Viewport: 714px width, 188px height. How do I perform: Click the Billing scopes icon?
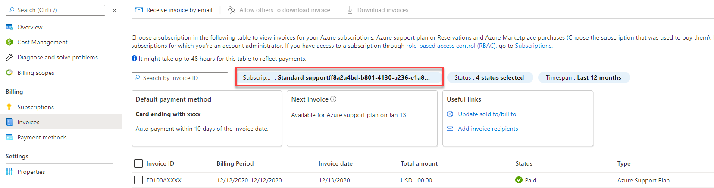tap(9, 73)
